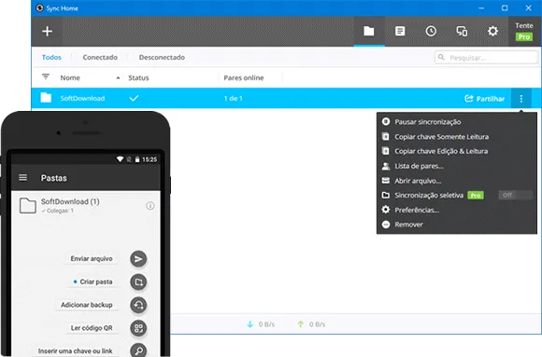542x357 pixels.
Task: Tap the Adicionar backup label
Action: pyautogui.click(x=86, y=305)
